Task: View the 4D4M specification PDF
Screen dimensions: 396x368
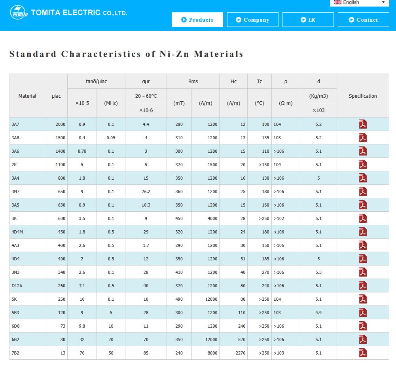Action: click(x=363, y=232)
